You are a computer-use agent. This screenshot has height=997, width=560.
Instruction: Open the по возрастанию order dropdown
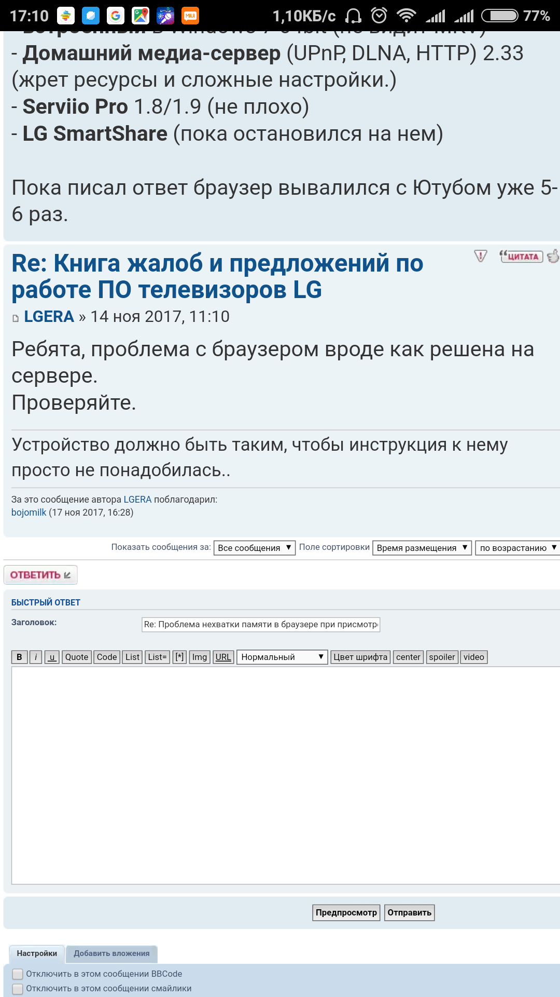pyautogui.click(x=517, y=548)
